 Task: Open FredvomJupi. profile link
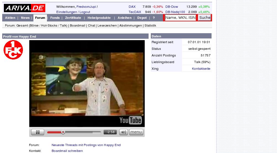coord(87,7)
